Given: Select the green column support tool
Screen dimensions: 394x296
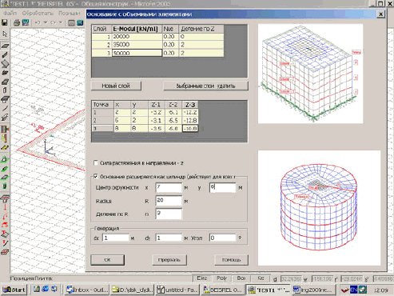Looking at the screenshot, I should pos(5,186).
